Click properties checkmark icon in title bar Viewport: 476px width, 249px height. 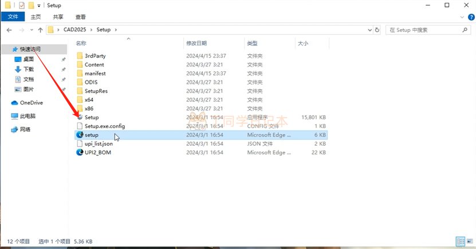point(22,6)
